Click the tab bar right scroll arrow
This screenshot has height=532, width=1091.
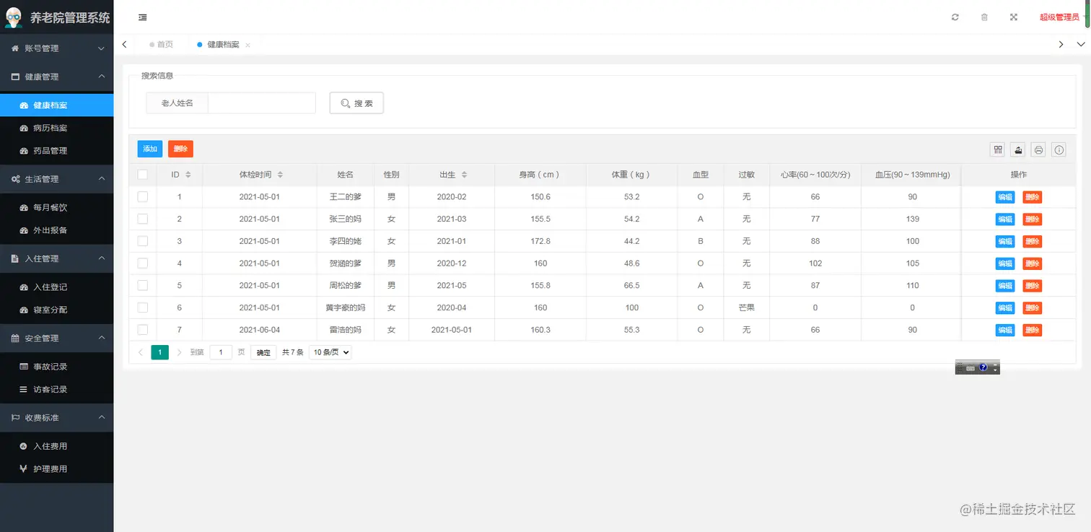(x=1061, y=45)
